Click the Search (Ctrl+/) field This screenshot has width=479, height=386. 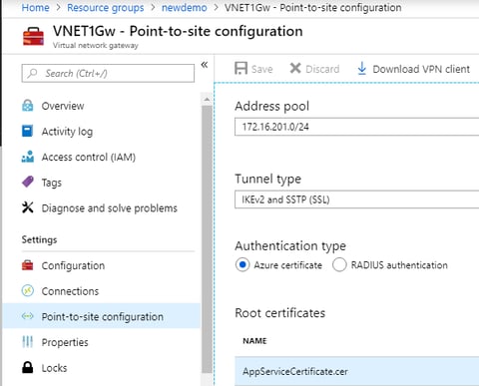coord(108,73)
